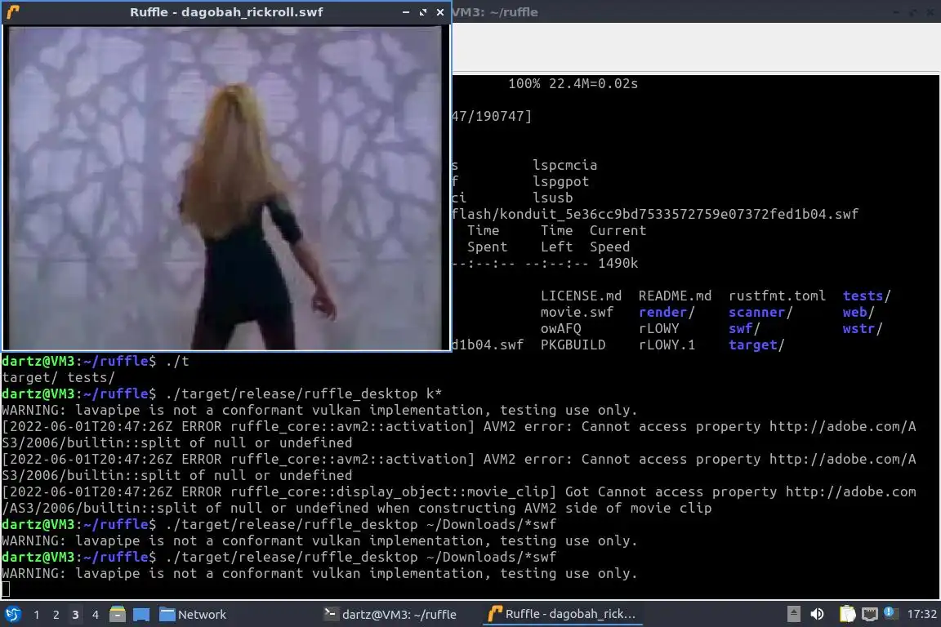Click 'scanner/' directory in terminal listing
This screenshot has width=941, height=627.
[x=760, y=312]
